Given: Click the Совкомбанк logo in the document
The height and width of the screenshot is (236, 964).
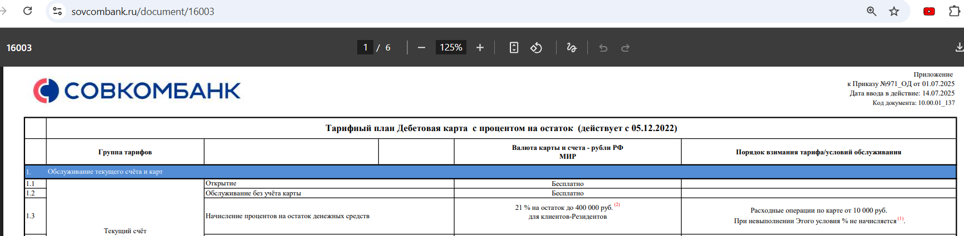Looking at the screenshot, I should (x=137, y=91).
